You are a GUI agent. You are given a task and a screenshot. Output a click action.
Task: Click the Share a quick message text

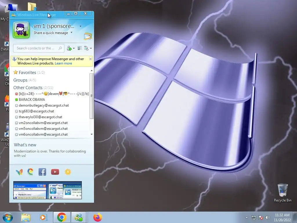(x=51, y=33)
